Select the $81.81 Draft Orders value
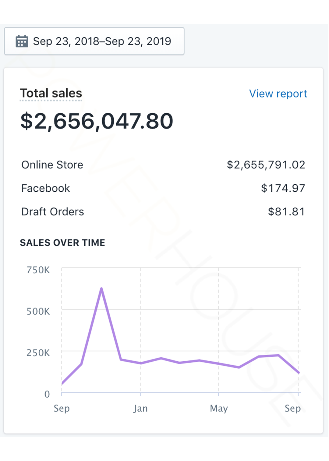This screenshot has height=461, width=329. (x=286, y=212)
